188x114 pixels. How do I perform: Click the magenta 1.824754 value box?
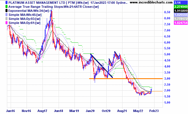point(181,23)
